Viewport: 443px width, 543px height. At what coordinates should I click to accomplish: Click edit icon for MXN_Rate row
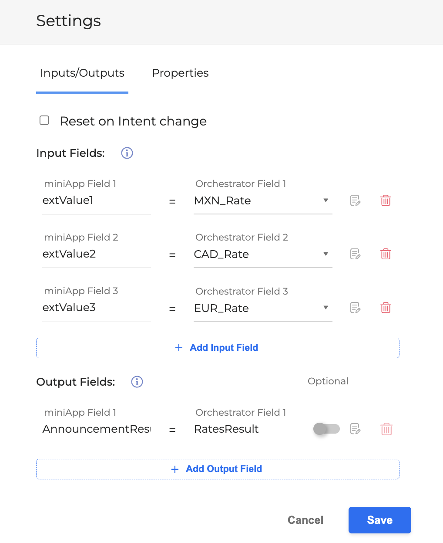click(x=355, y=200)
